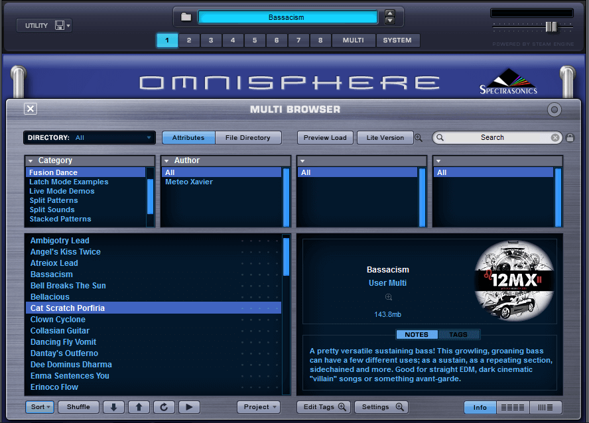Select Latch Mode Examples category
Viewport: 589px width, 423px height.
(x=86, y=182)
